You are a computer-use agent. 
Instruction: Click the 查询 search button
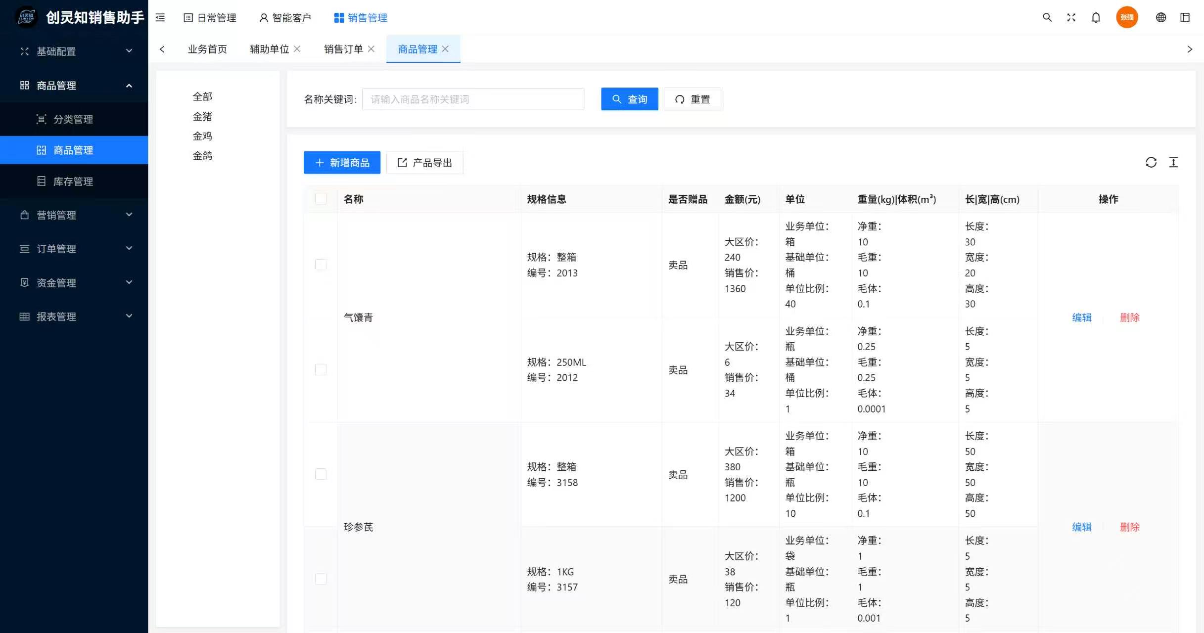click(x=630, y=99)
